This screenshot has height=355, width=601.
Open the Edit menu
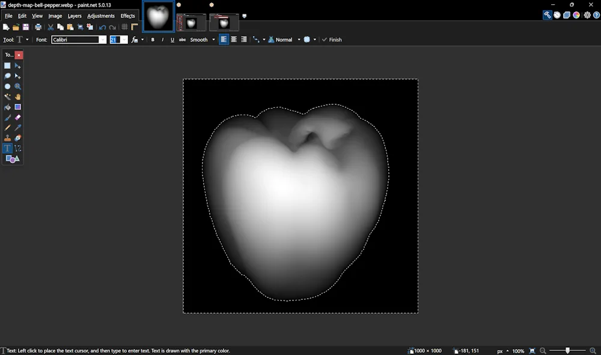tap(22, 16)
